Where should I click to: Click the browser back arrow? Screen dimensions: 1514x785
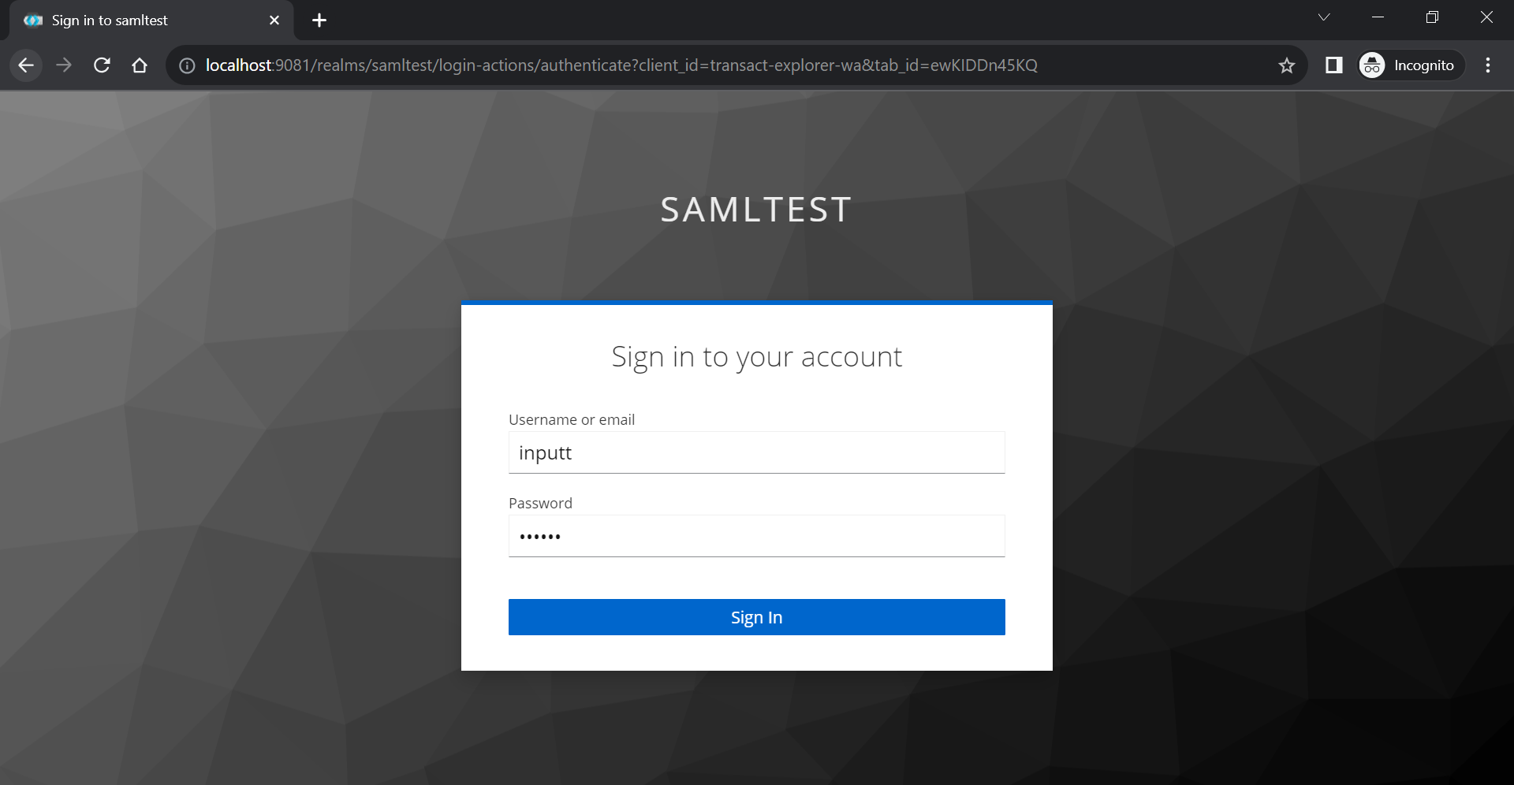coord(26,65)
